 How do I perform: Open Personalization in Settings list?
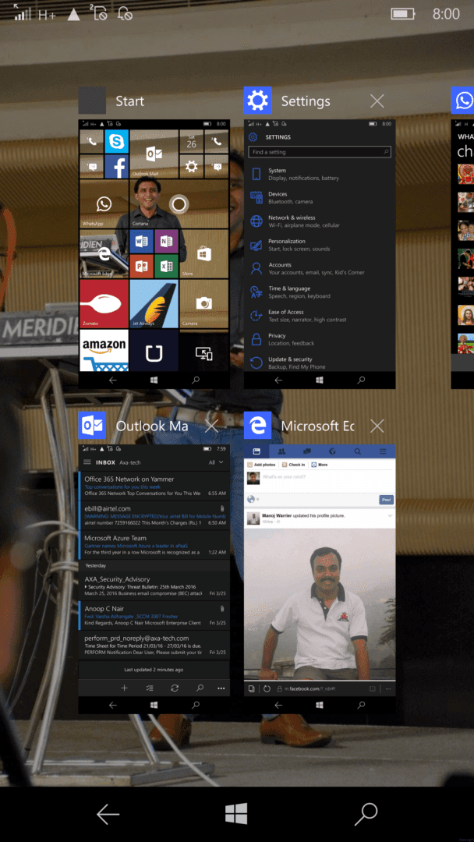point(320,245)
